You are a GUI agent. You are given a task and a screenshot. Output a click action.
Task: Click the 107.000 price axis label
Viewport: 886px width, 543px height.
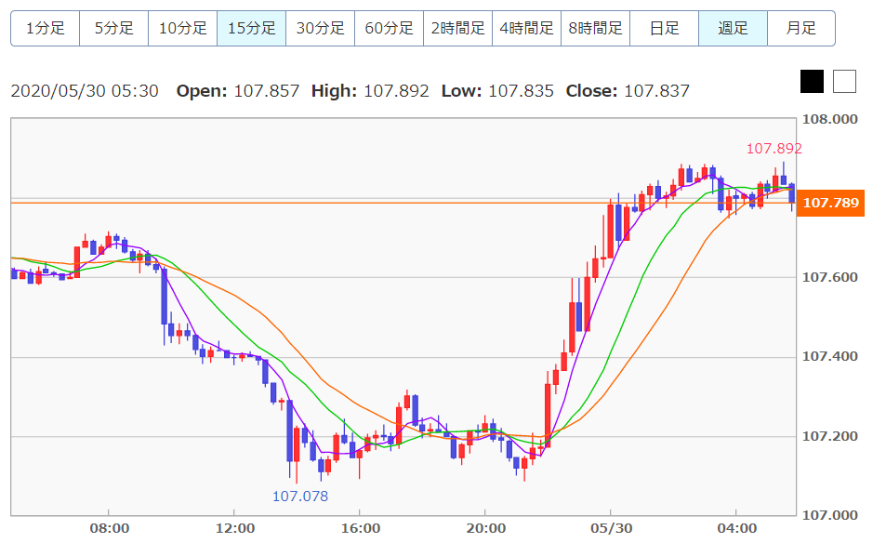pos(830,515)
